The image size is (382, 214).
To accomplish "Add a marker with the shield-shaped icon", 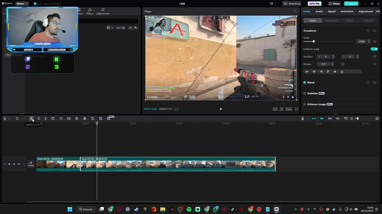I will point(61,119).
